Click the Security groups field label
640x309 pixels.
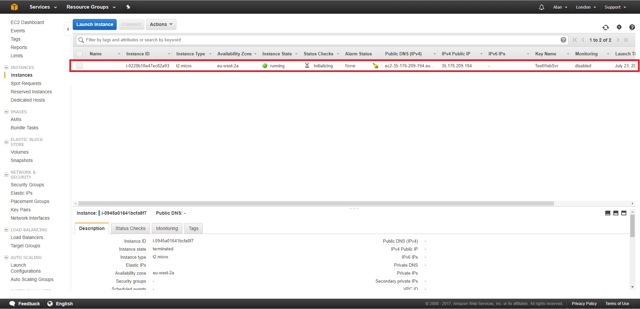point(131,281)
